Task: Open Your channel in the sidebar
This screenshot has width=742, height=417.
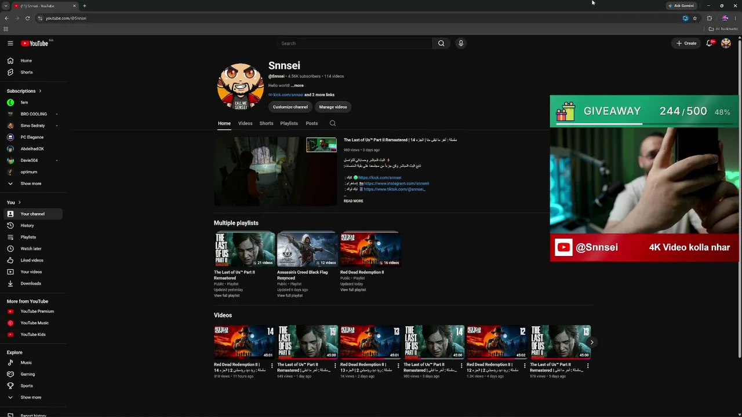Action: [33, 214]
